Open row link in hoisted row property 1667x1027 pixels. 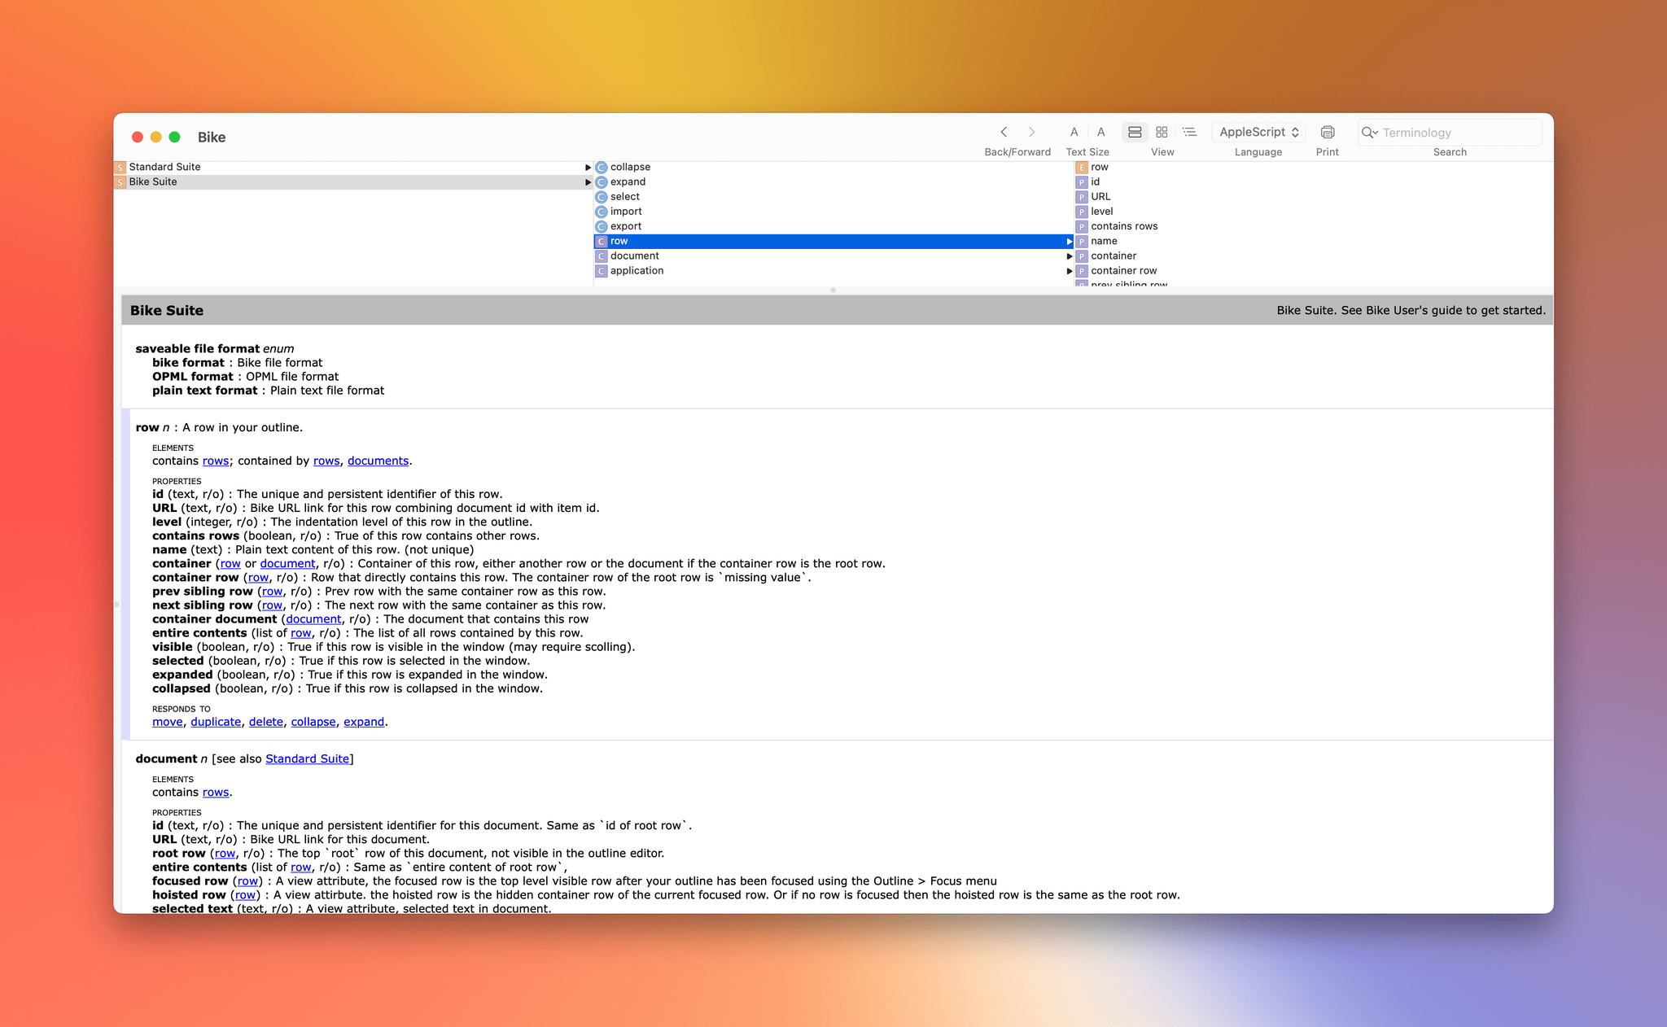[245, 895]
